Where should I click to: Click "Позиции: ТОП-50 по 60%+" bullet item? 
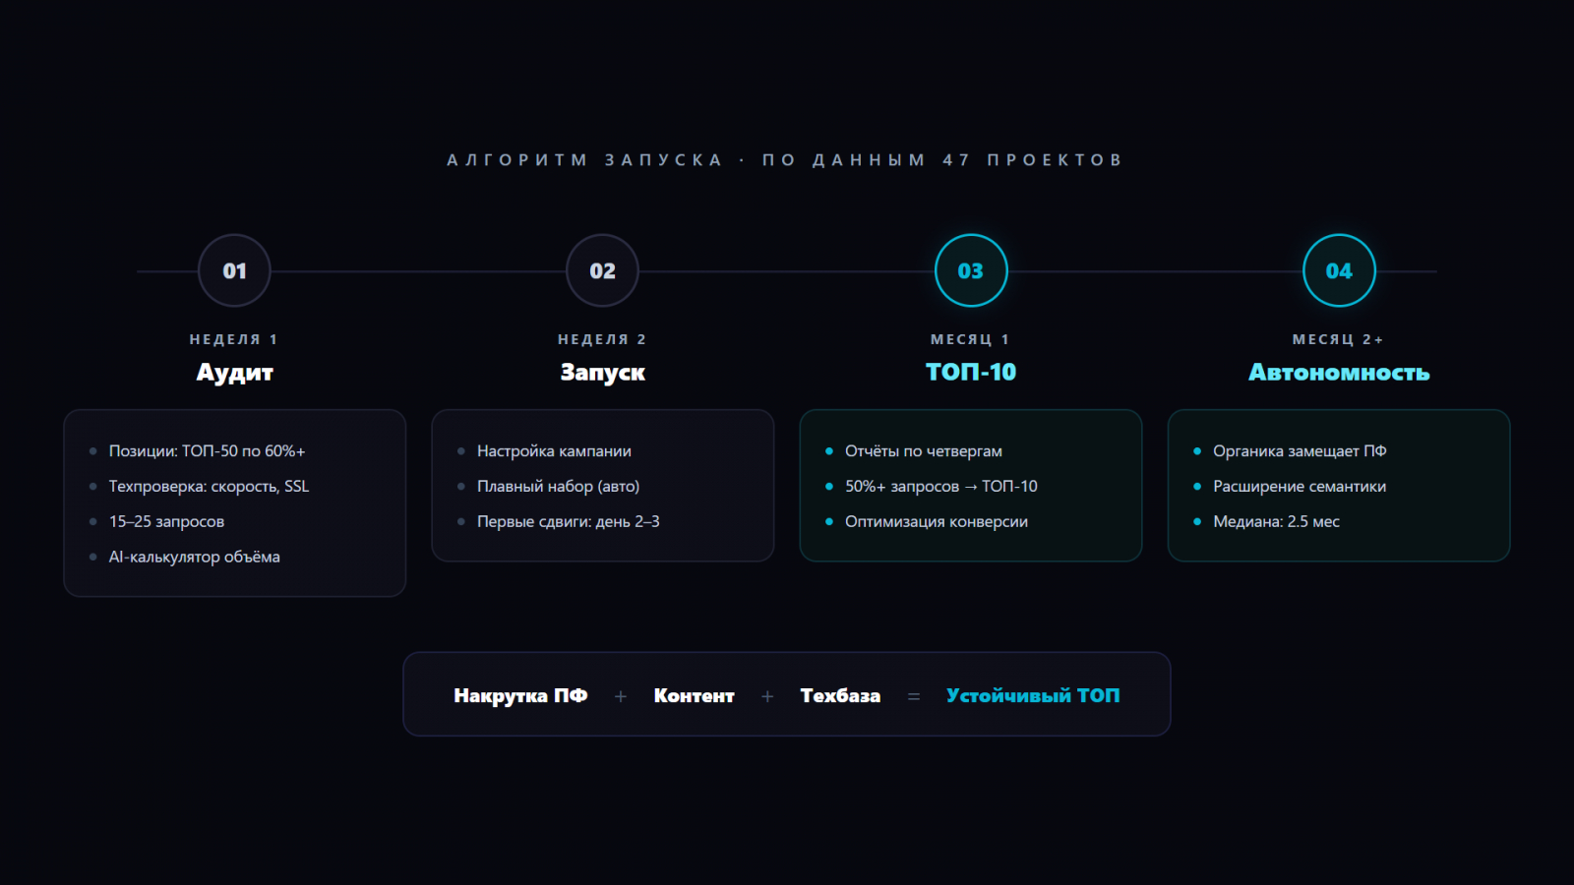click(x=207, y=451)
